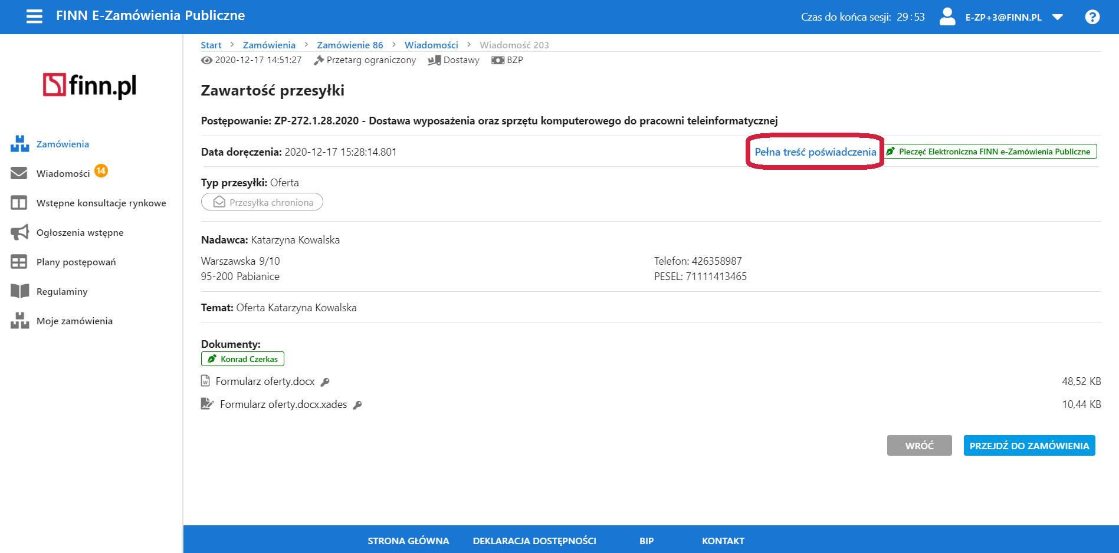
Task: Open STRONA GŁÓWNA footer link
Action: tap(408, 541)
